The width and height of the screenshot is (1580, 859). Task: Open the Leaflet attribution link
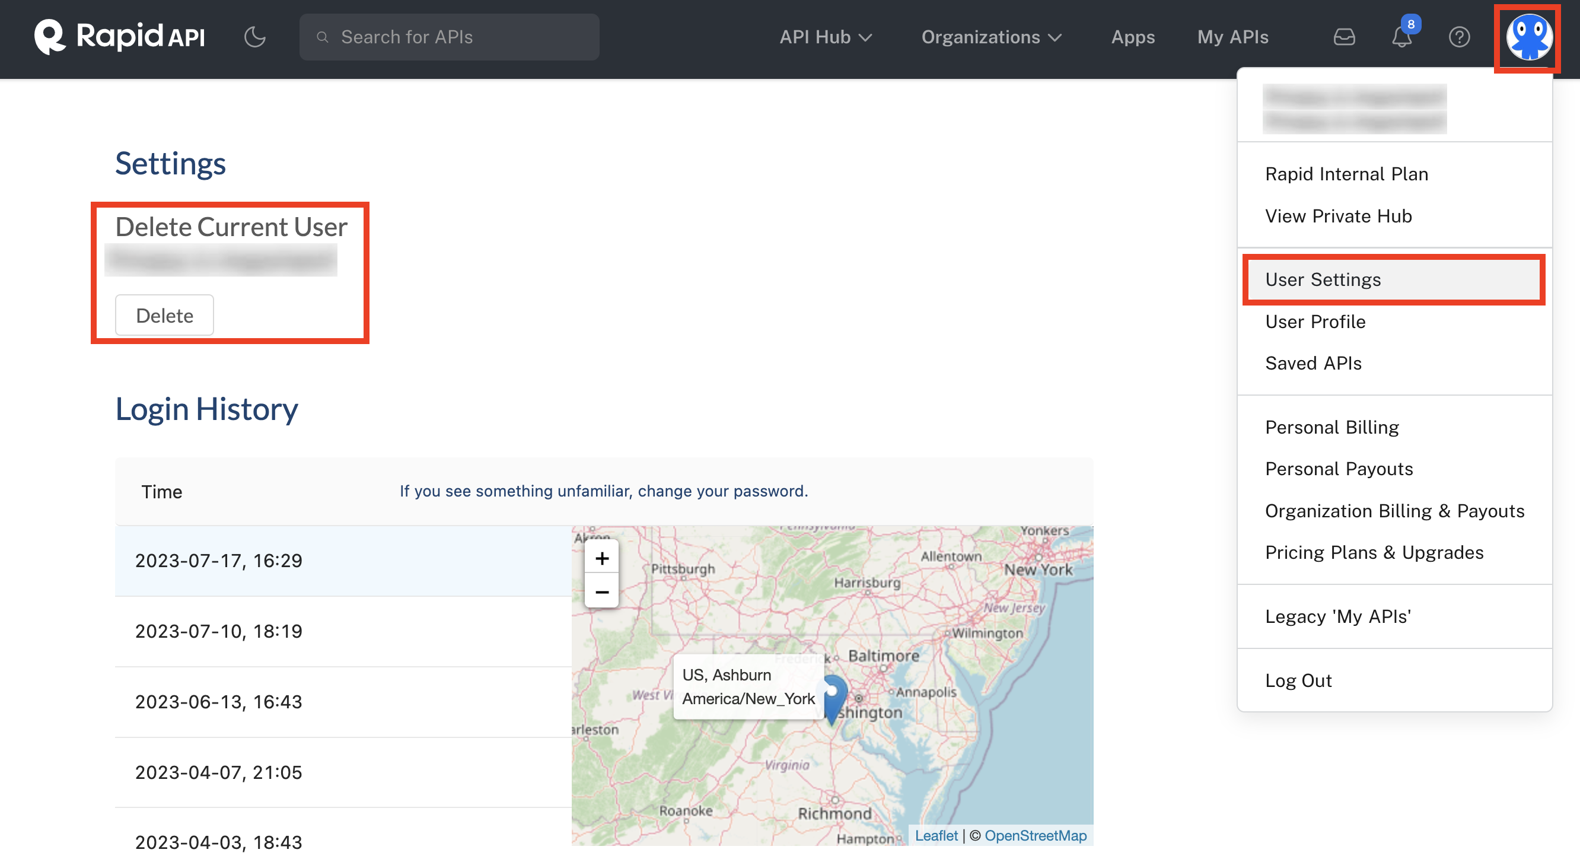[x=936, y=836]
